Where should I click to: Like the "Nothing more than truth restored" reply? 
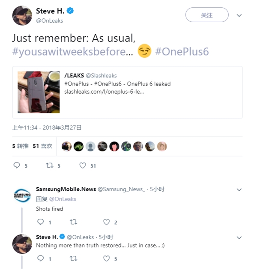point(107,258)
